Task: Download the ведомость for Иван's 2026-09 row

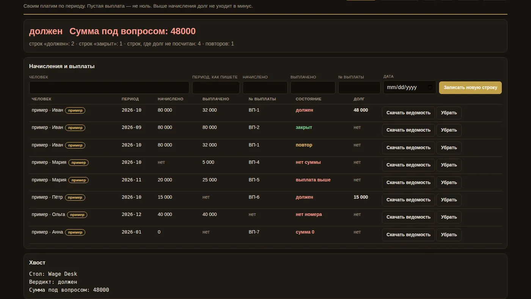Action: pos(408,130)
